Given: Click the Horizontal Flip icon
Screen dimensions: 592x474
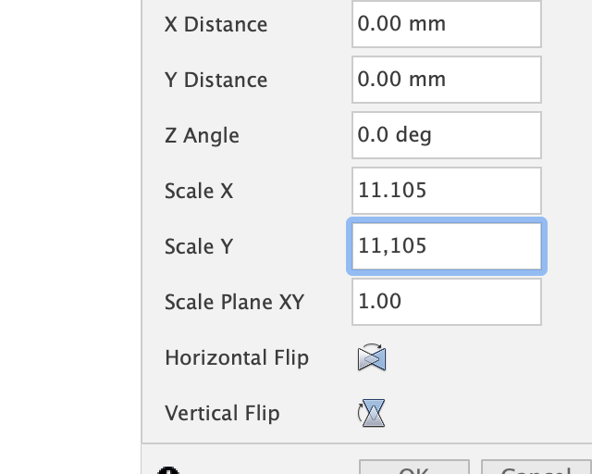Looking at the screenshot, I should pyautogui.click(x=372, y=358).
